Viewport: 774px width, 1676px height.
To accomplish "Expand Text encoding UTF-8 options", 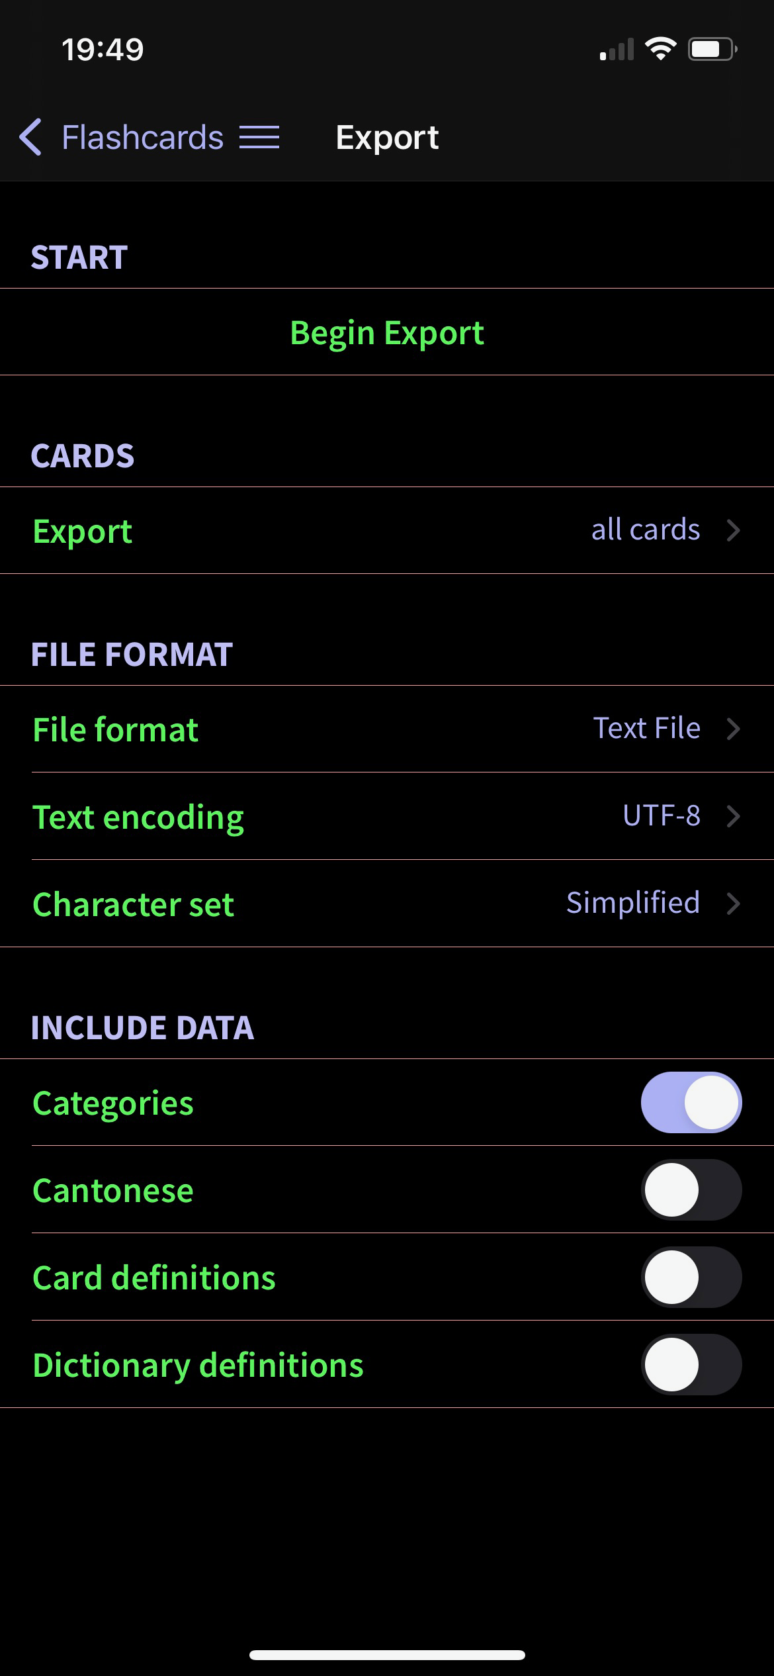I will click(387, 816).
